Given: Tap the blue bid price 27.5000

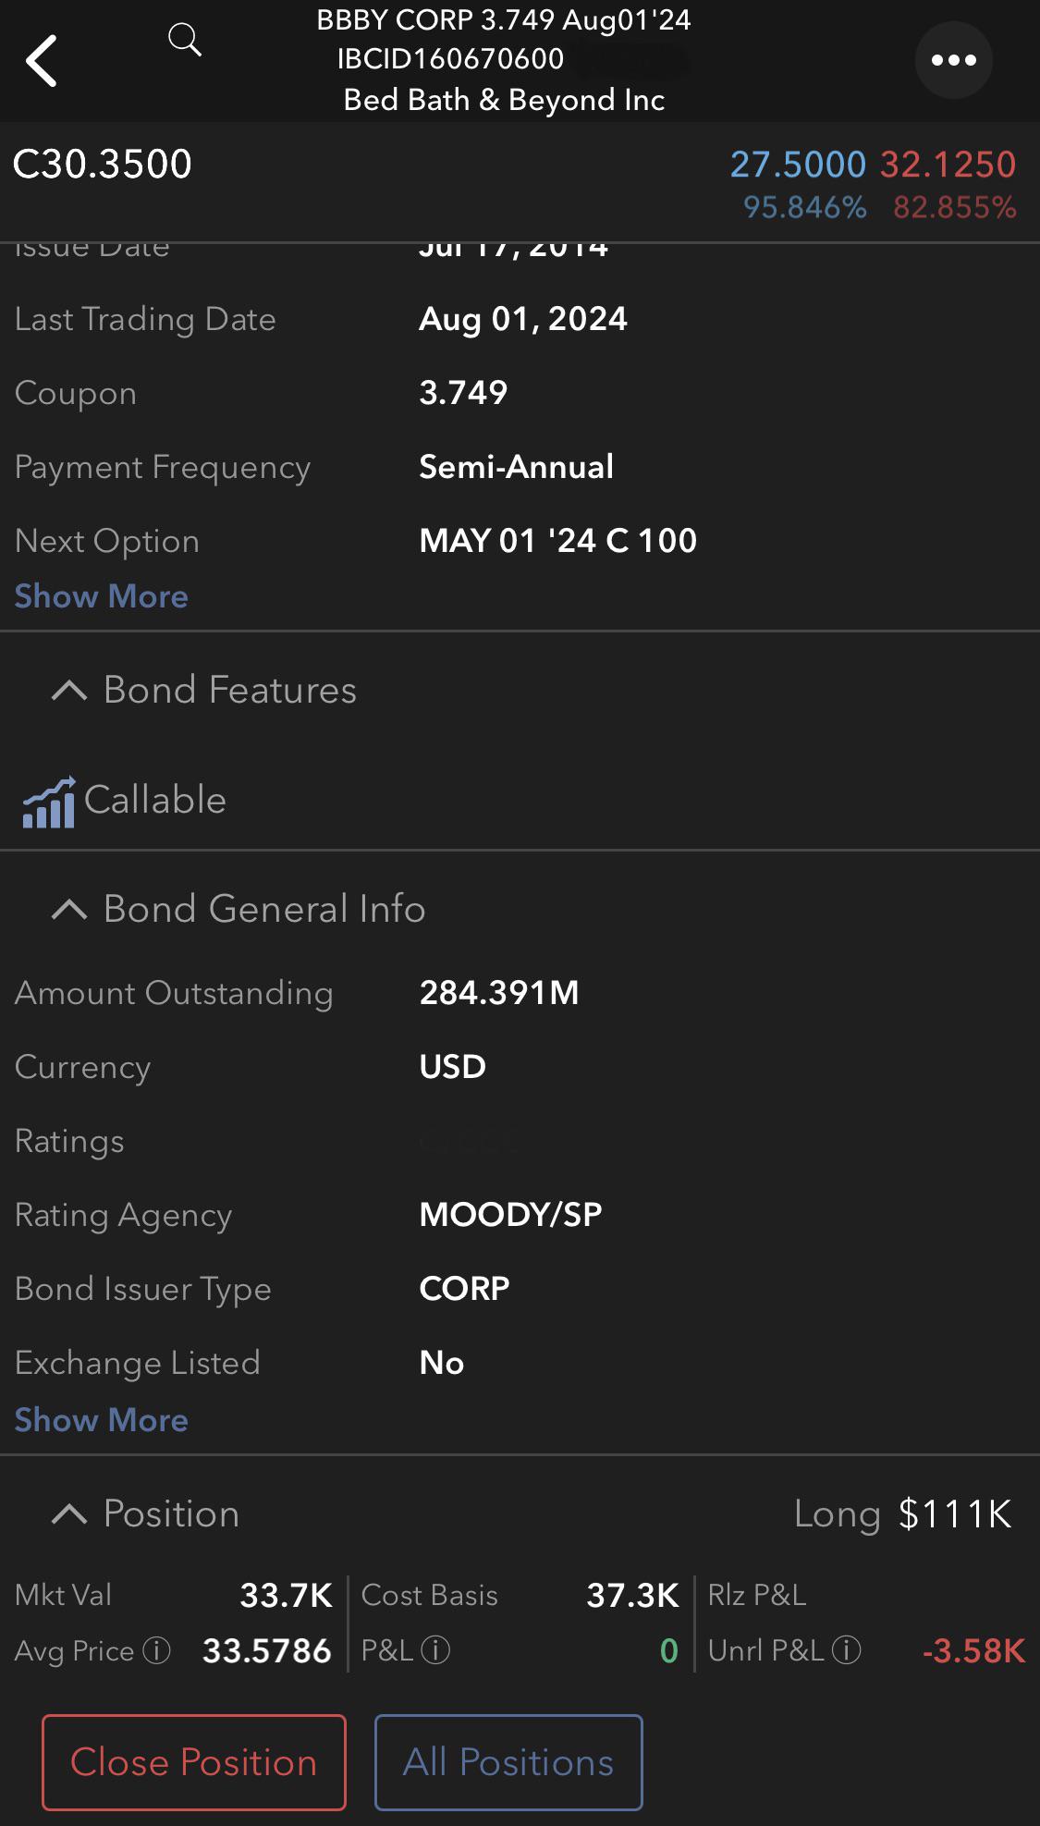Looking at the screenshot, I should pos(797,165).
